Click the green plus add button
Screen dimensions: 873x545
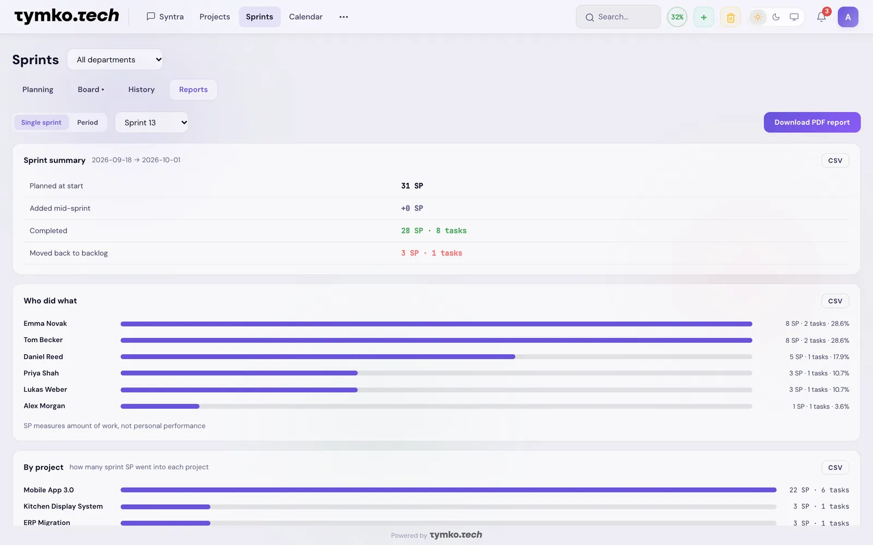[x=704, y=17]
